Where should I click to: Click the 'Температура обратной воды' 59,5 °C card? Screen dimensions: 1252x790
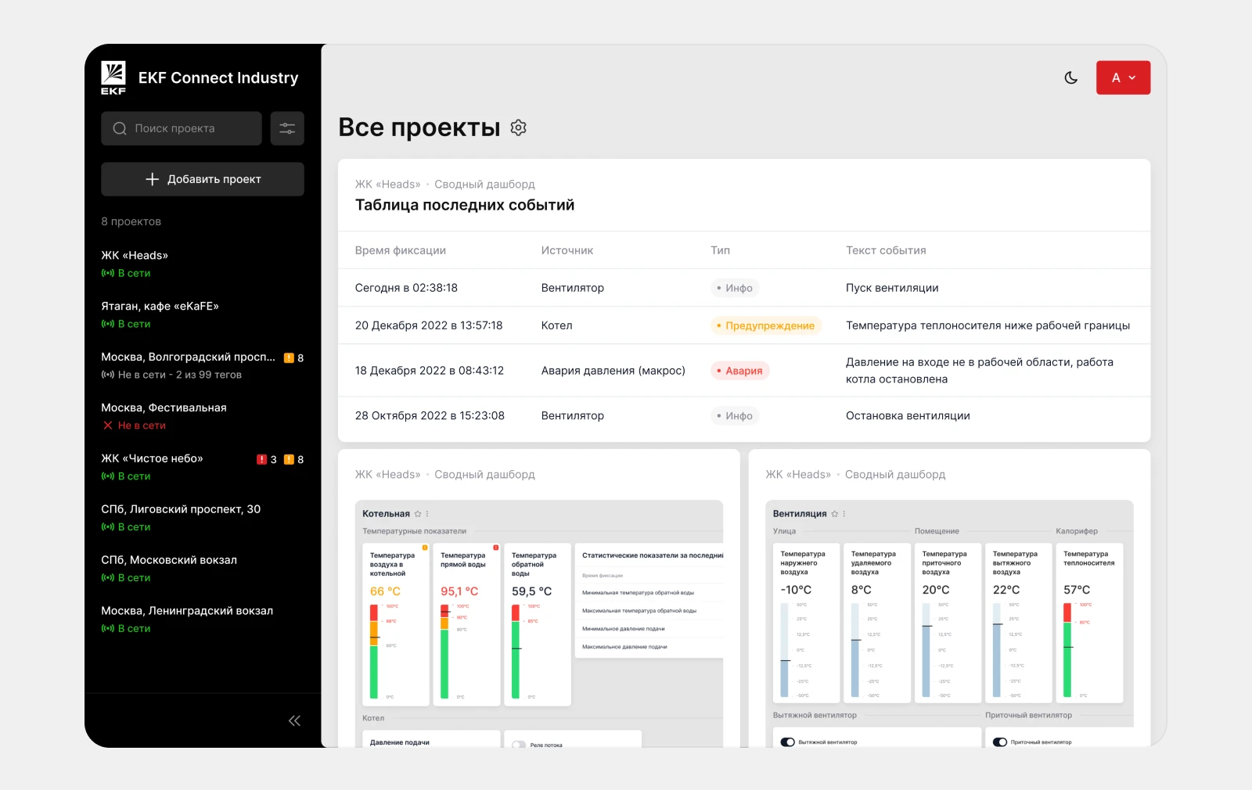538,624
